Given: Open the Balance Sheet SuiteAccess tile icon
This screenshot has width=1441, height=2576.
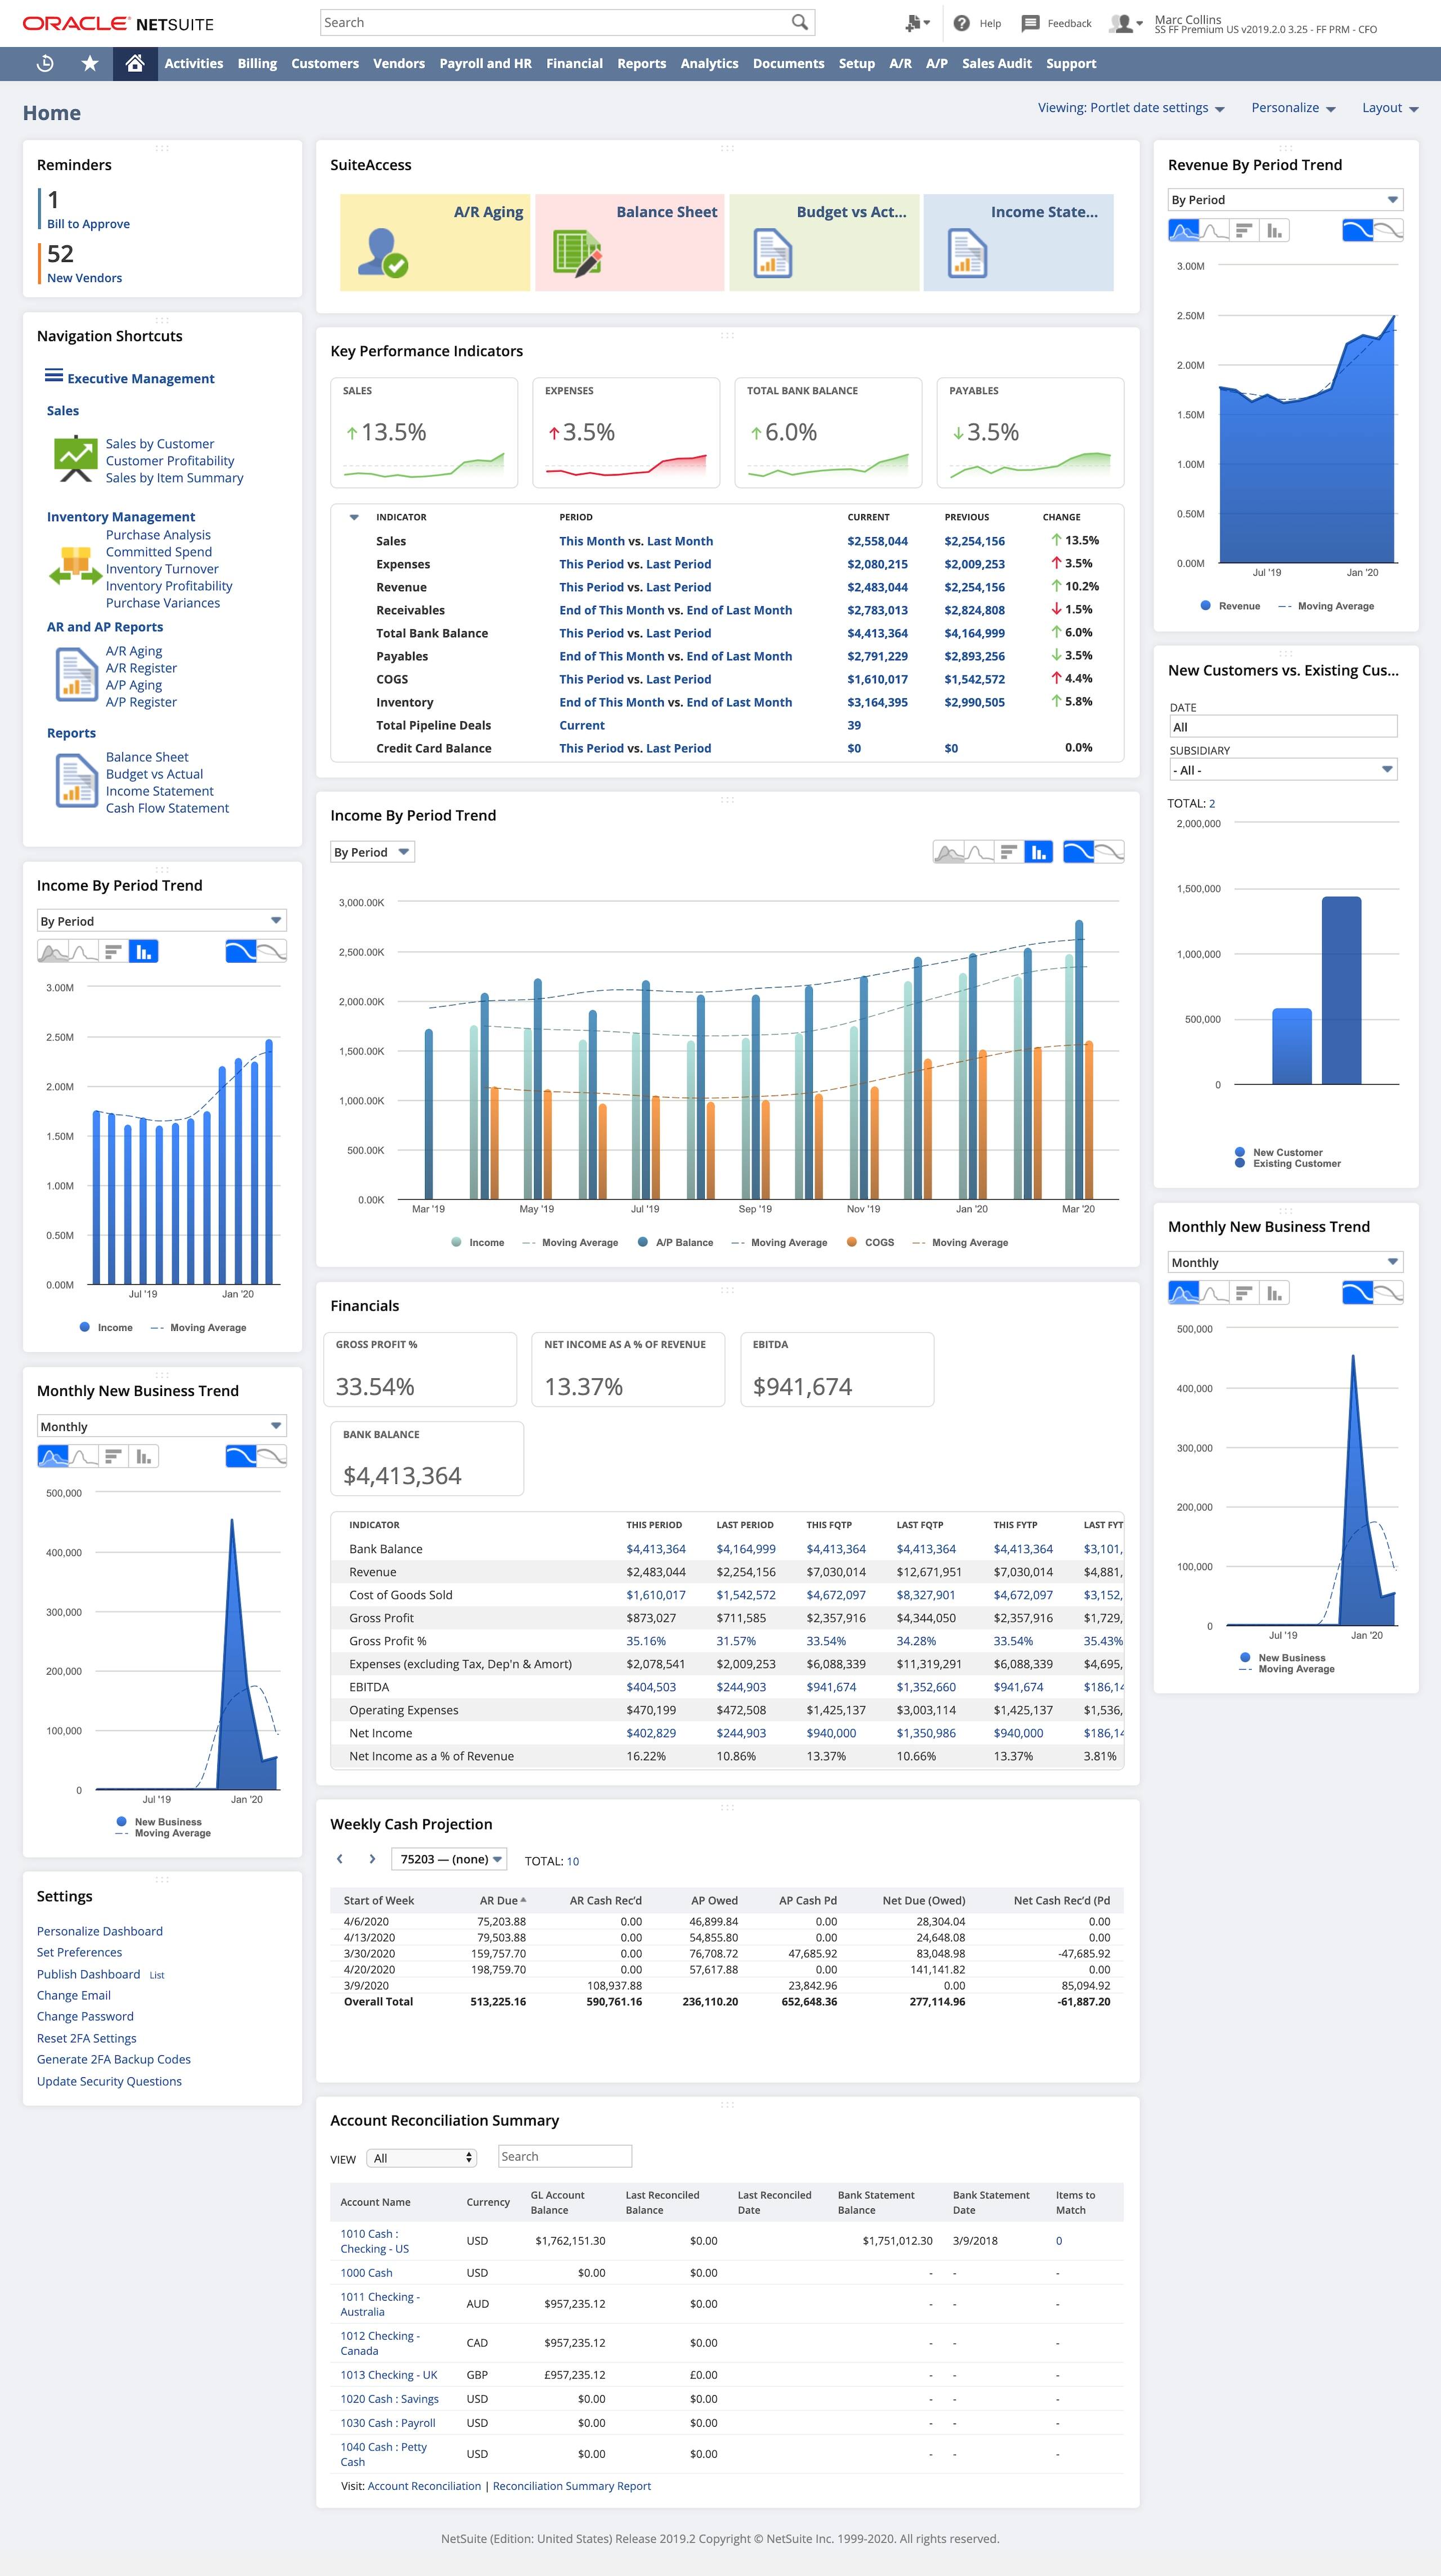Looking at the screenshot, I should 577,253.
